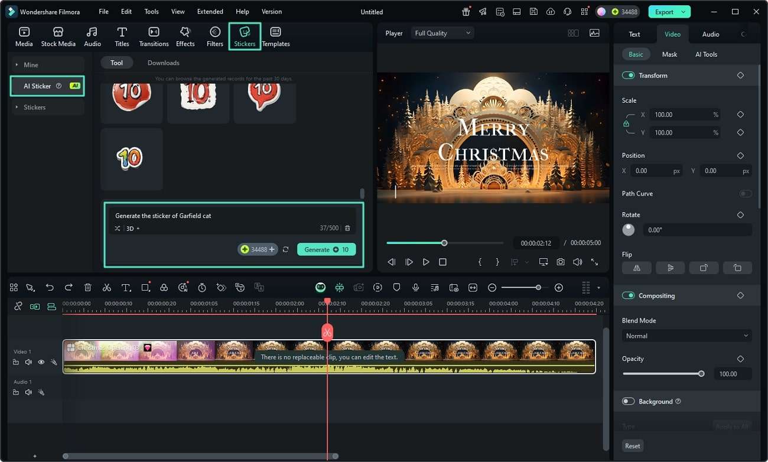Viewport: 768px width, 462px height.
Task: Toggle the scale aspect ratio lock
Action: 626,123
